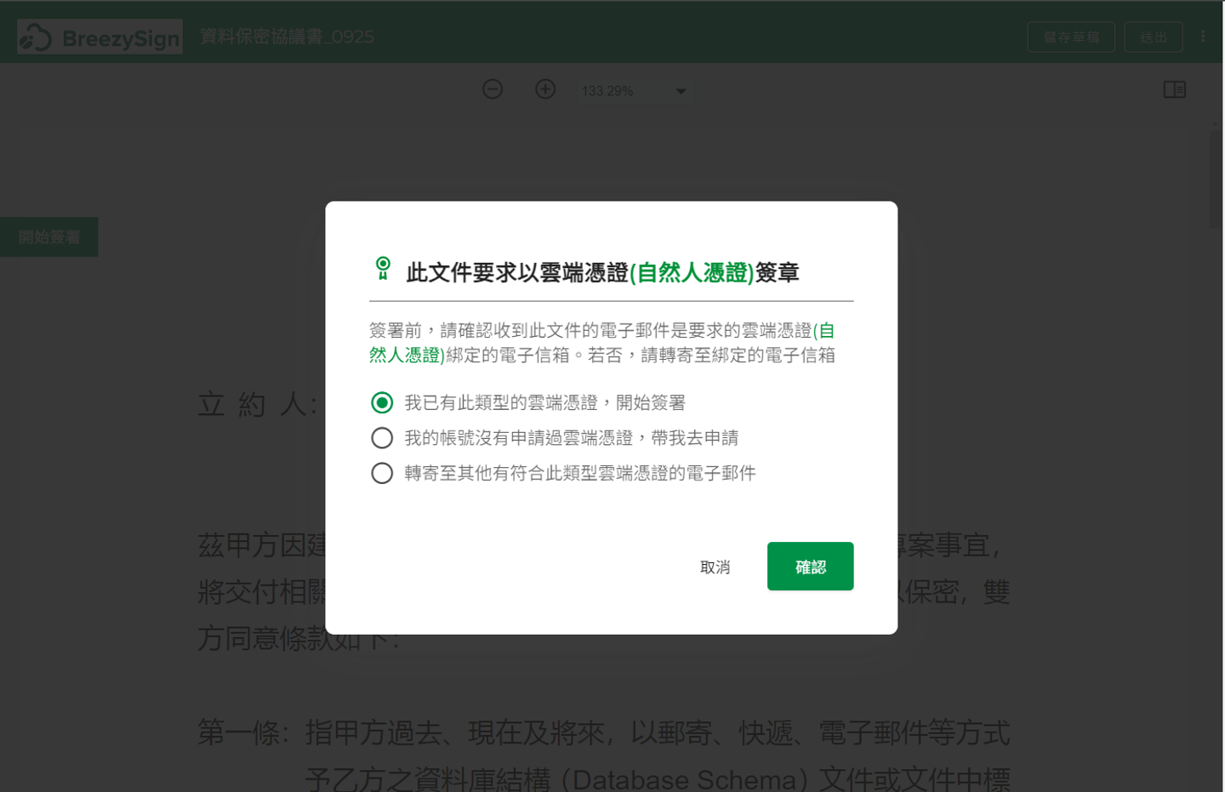
Task: Click the 送出 submit button in header
Action: 1154,37
